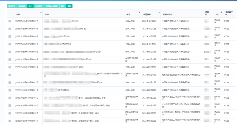Tick the checkbox of the row without case number
237x125 pixels.
coord(10,75)
